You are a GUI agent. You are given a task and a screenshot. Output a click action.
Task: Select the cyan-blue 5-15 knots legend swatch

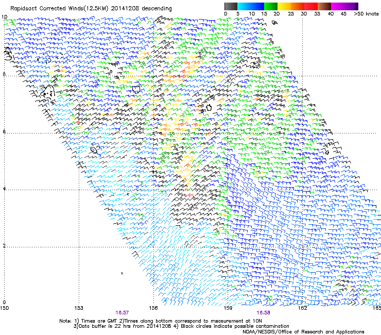(x=251, y=6)
